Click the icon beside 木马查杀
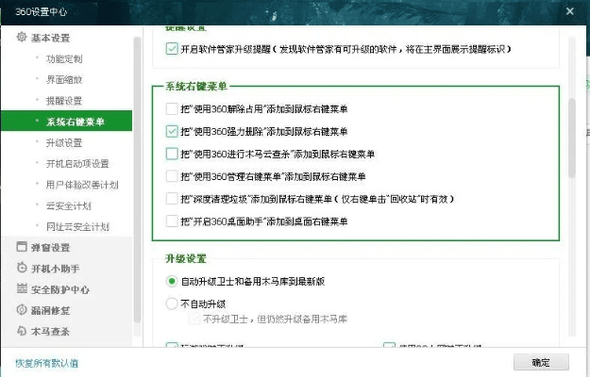This screenshot has width=590, height=377. tap(22, 331)
